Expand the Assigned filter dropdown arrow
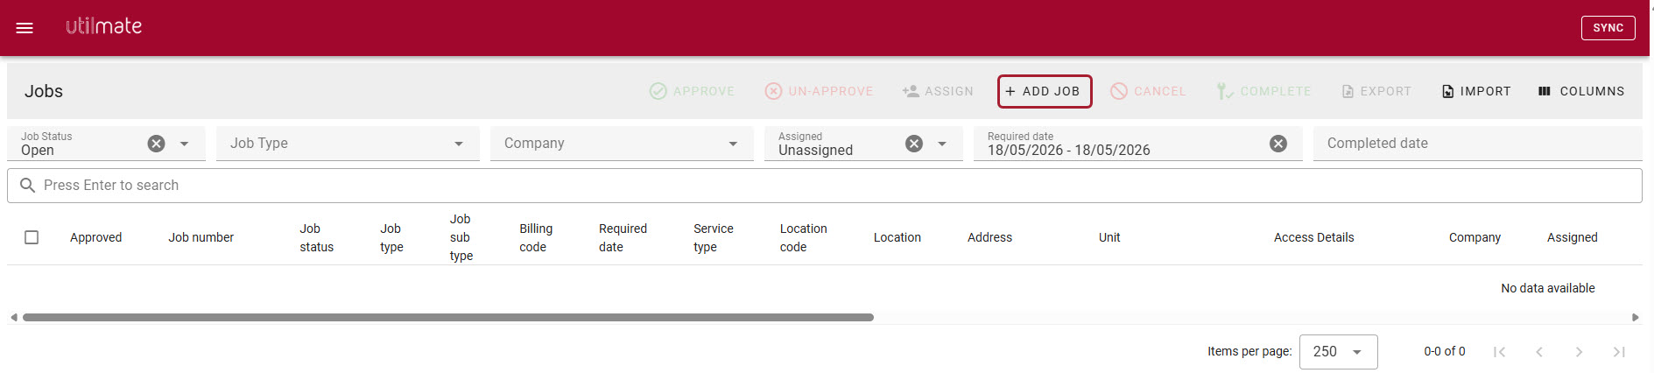Screen dimensions: 1654x373 pyautogui.click(x=942, y=144)
